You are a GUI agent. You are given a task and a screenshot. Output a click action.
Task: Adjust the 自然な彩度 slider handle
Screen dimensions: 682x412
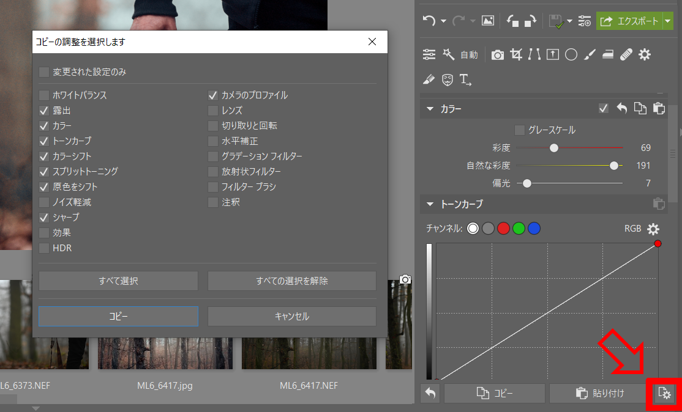[x=613, y=166]
